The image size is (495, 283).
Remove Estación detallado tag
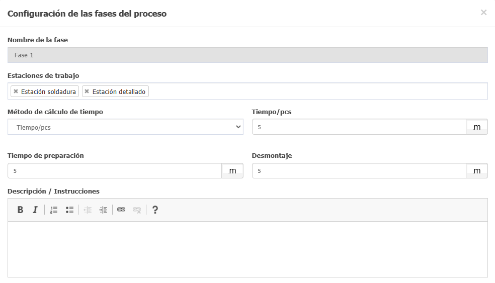(87, 91)
